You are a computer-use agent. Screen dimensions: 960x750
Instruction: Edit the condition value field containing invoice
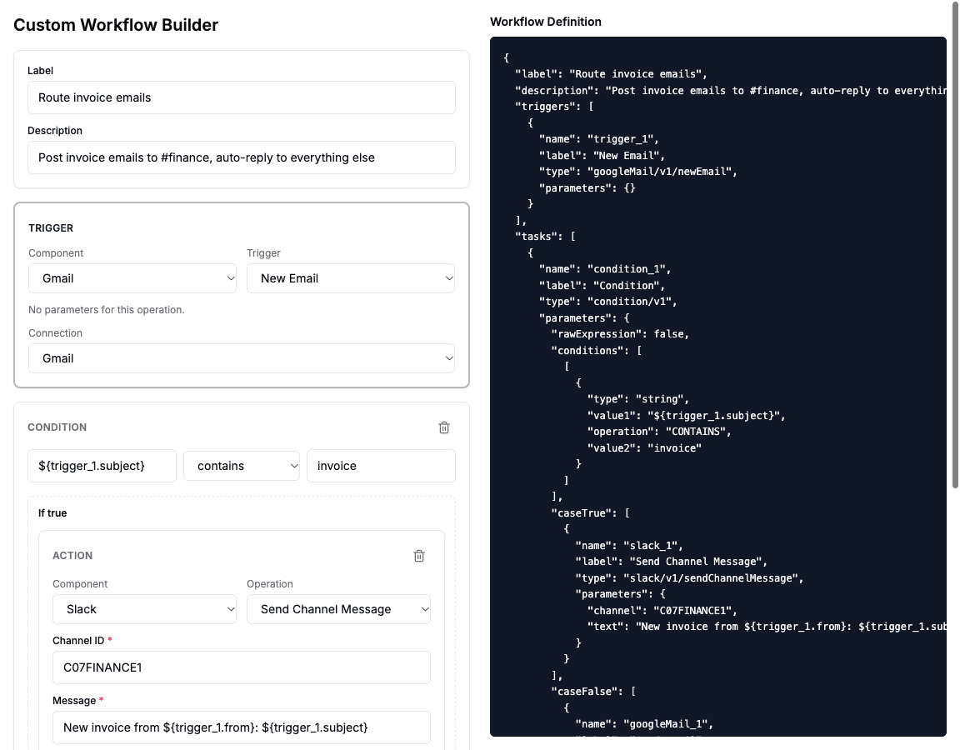[381, 466]
